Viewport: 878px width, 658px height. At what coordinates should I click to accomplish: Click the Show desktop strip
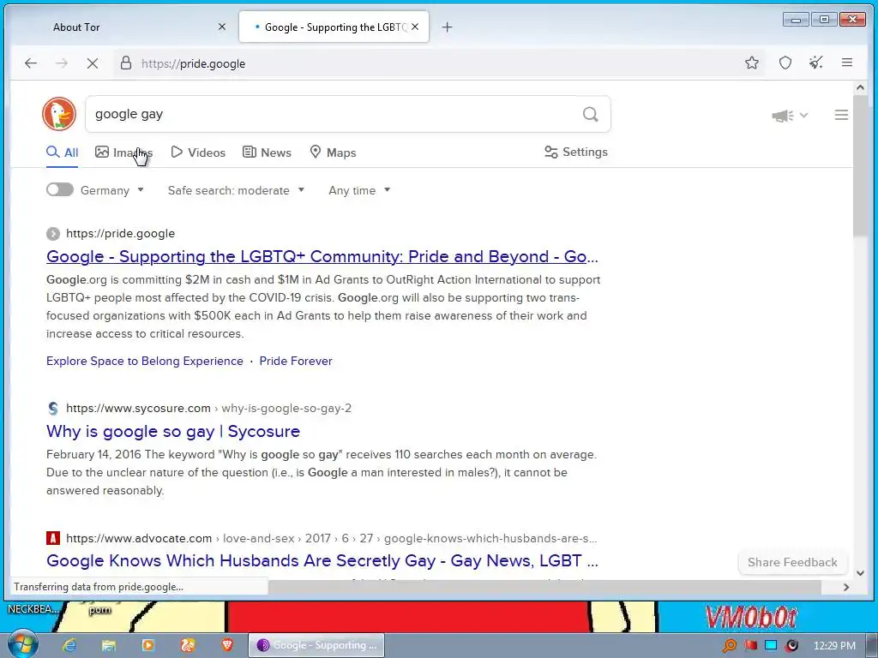coord(872,645)
